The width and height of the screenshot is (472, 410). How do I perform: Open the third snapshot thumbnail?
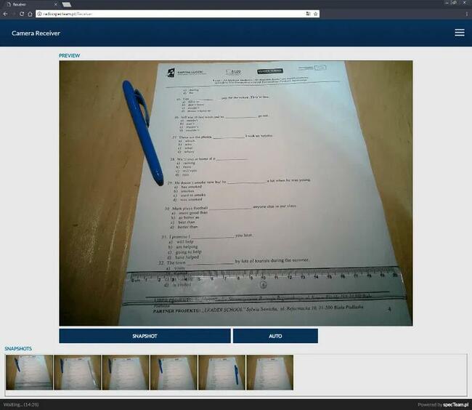click(126, 372)
